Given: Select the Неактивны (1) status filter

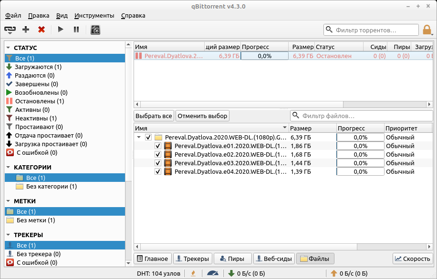Looking at the screenshot, I should pos(65,119).
